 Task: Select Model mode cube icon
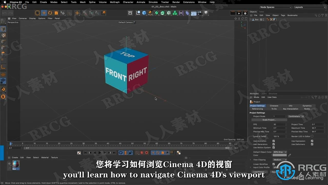[3, 29]
